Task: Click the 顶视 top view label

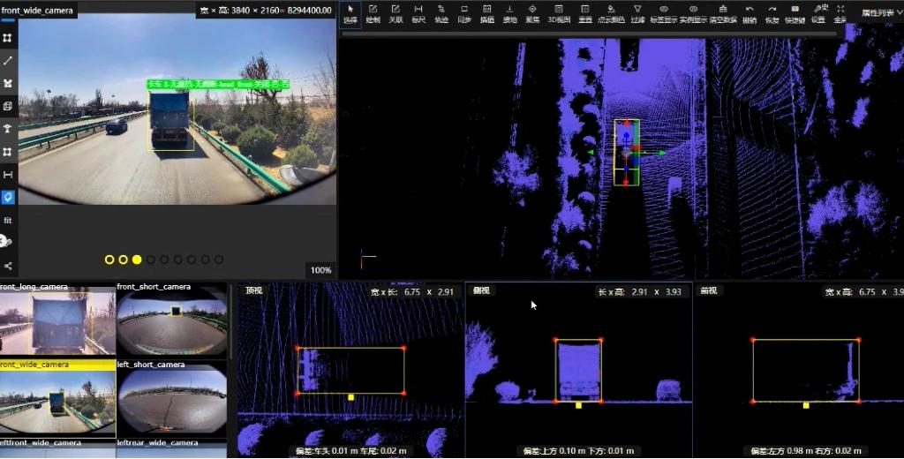Action: (253, 290)
